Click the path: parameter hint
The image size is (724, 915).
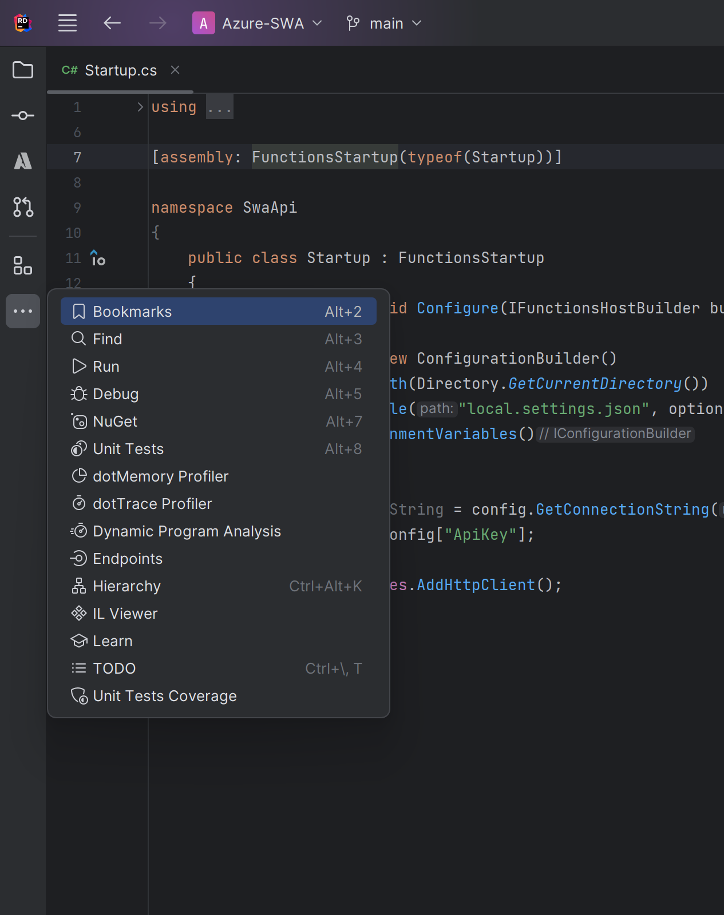[x=437, y=409]
